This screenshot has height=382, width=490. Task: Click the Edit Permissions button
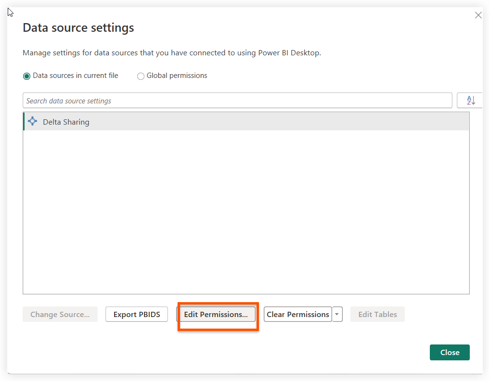(x=217, y=314)
